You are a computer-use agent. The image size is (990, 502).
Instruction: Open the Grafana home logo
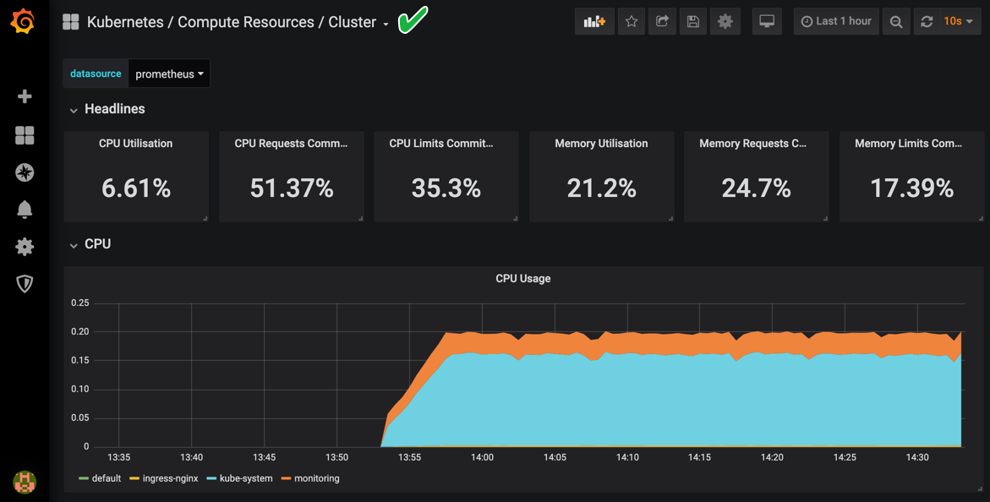click(x=23, y=21)
